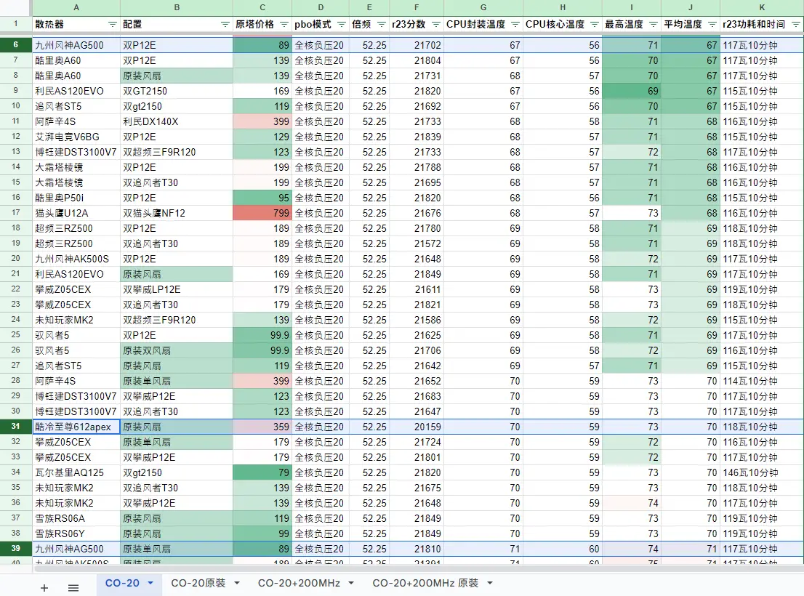Click the filter icon in the 散热器 header
This screenshot has height=596, width=804.
(111, 25)
